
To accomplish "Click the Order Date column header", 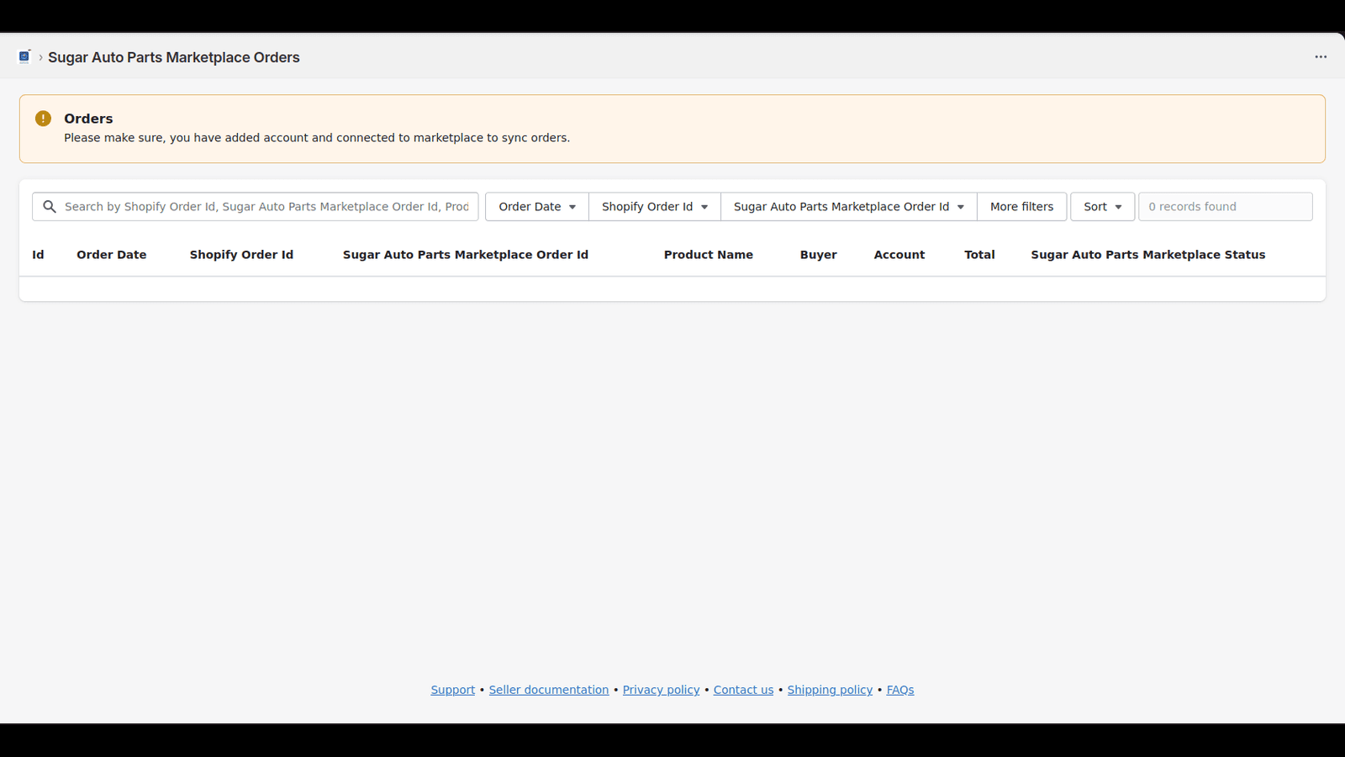I will [112, 255].
